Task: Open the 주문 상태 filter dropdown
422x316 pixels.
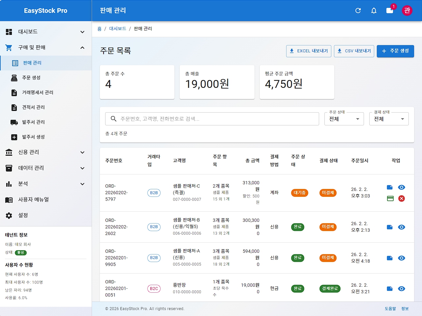Action: point(344,119)
